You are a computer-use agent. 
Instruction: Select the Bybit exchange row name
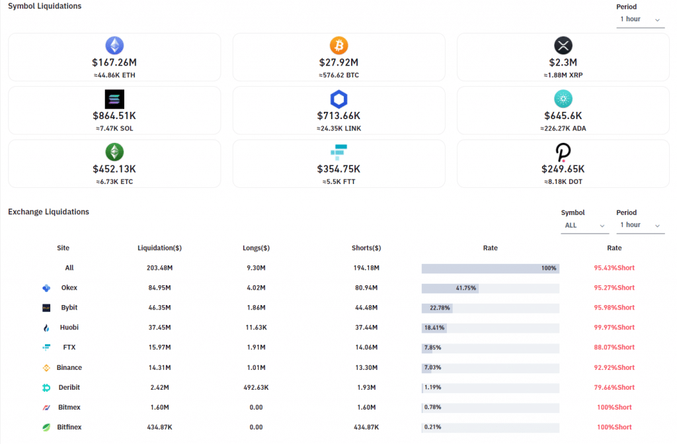[69, 308]
